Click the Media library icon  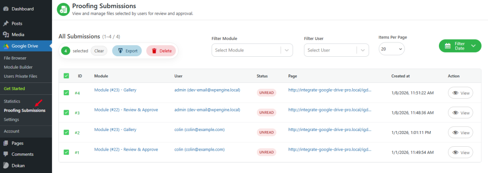pos(6,35)
